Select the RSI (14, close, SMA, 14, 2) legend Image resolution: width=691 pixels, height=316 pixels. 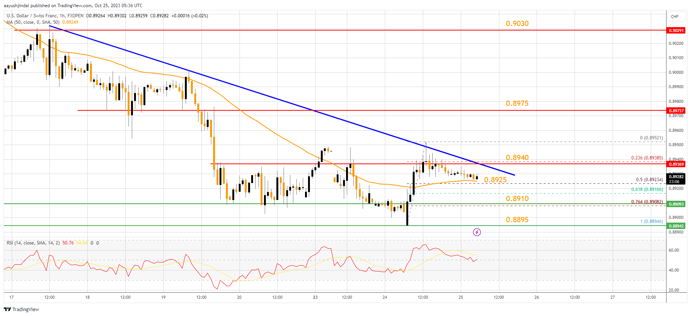tap(33, 243)
